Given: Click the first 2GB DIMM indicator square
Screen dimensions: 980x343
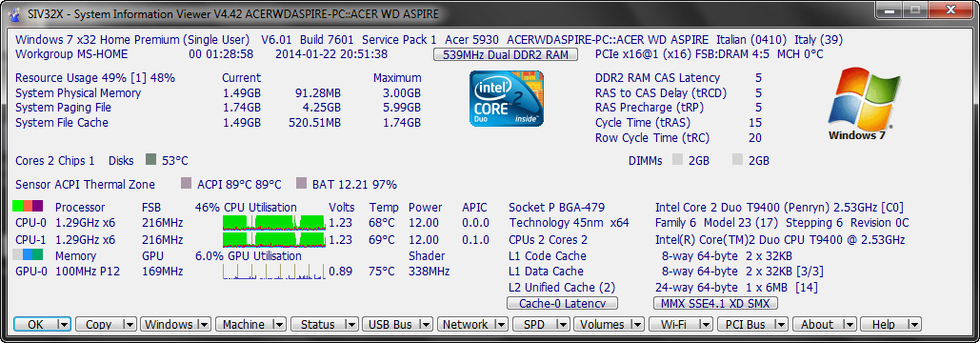Looking at the screenshot, I should coord(677,160).
